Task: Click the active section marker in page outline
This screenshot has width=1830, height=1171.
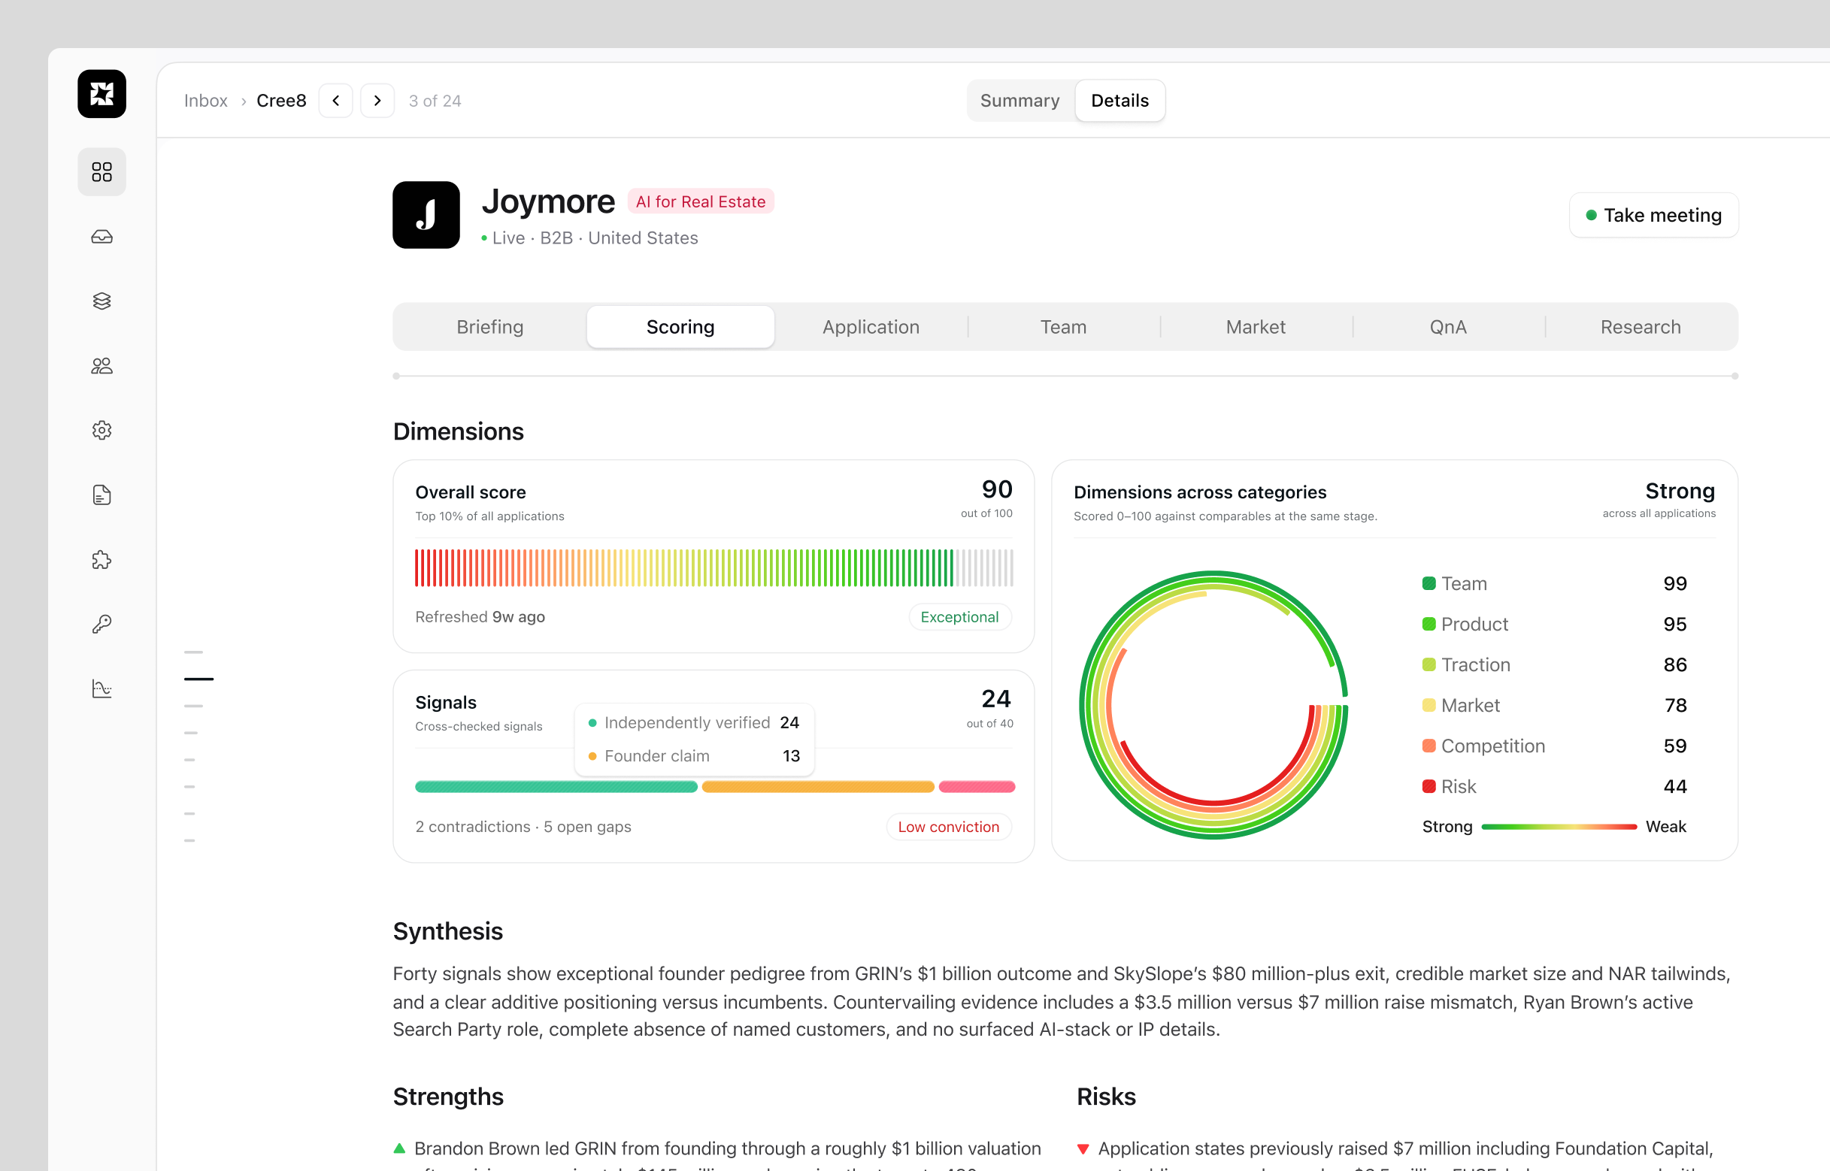Action: pos(198,679)
